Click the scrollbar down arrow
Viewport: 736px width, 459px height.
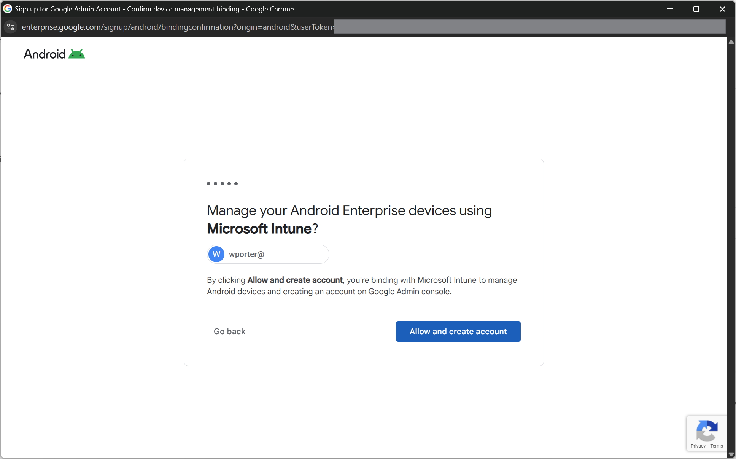pos(731,454)
